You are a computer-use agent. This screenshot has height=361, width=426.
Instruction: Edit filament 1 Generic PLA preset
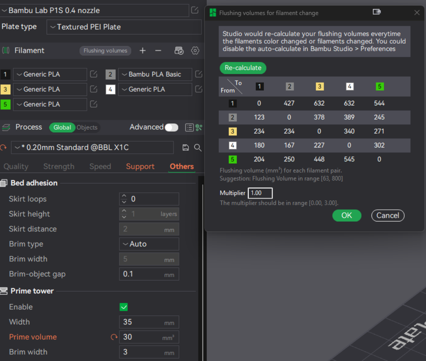[x=94, y=74]
